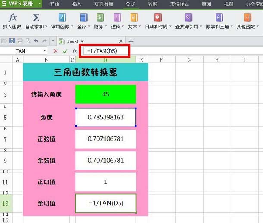Expand the Other Functions (其他函数) dropdown arrow
The image size is (263, 223).
pos(258,26)
